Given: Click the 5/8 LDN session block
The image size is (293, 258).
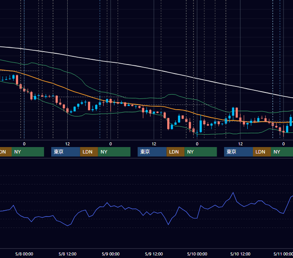Looking at the screenshot, I should point(89,152).
